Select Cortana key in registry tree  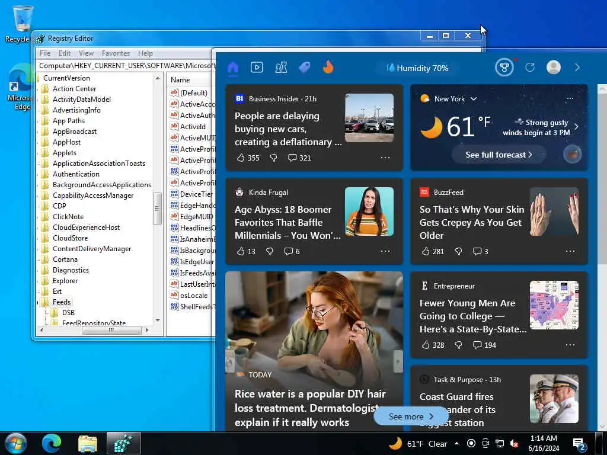65,259
